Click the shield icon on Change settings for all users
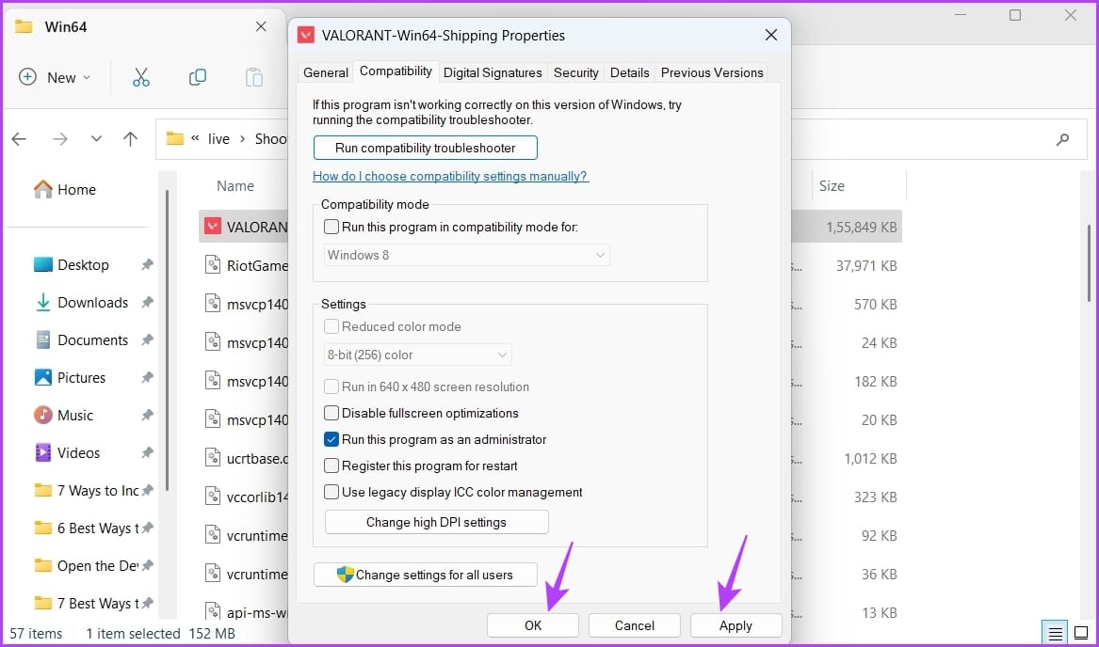 pos(345,575)
